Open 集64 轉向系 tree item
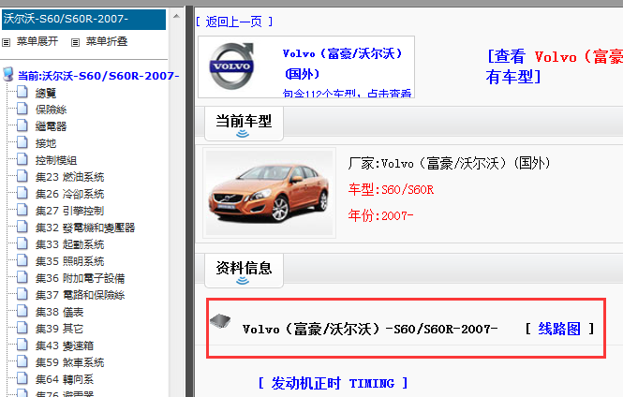Viewport: 623px width, 397px height. 65,379
